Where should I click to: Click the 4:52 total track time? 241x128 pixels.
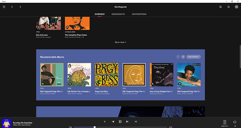tap(170, 127)
